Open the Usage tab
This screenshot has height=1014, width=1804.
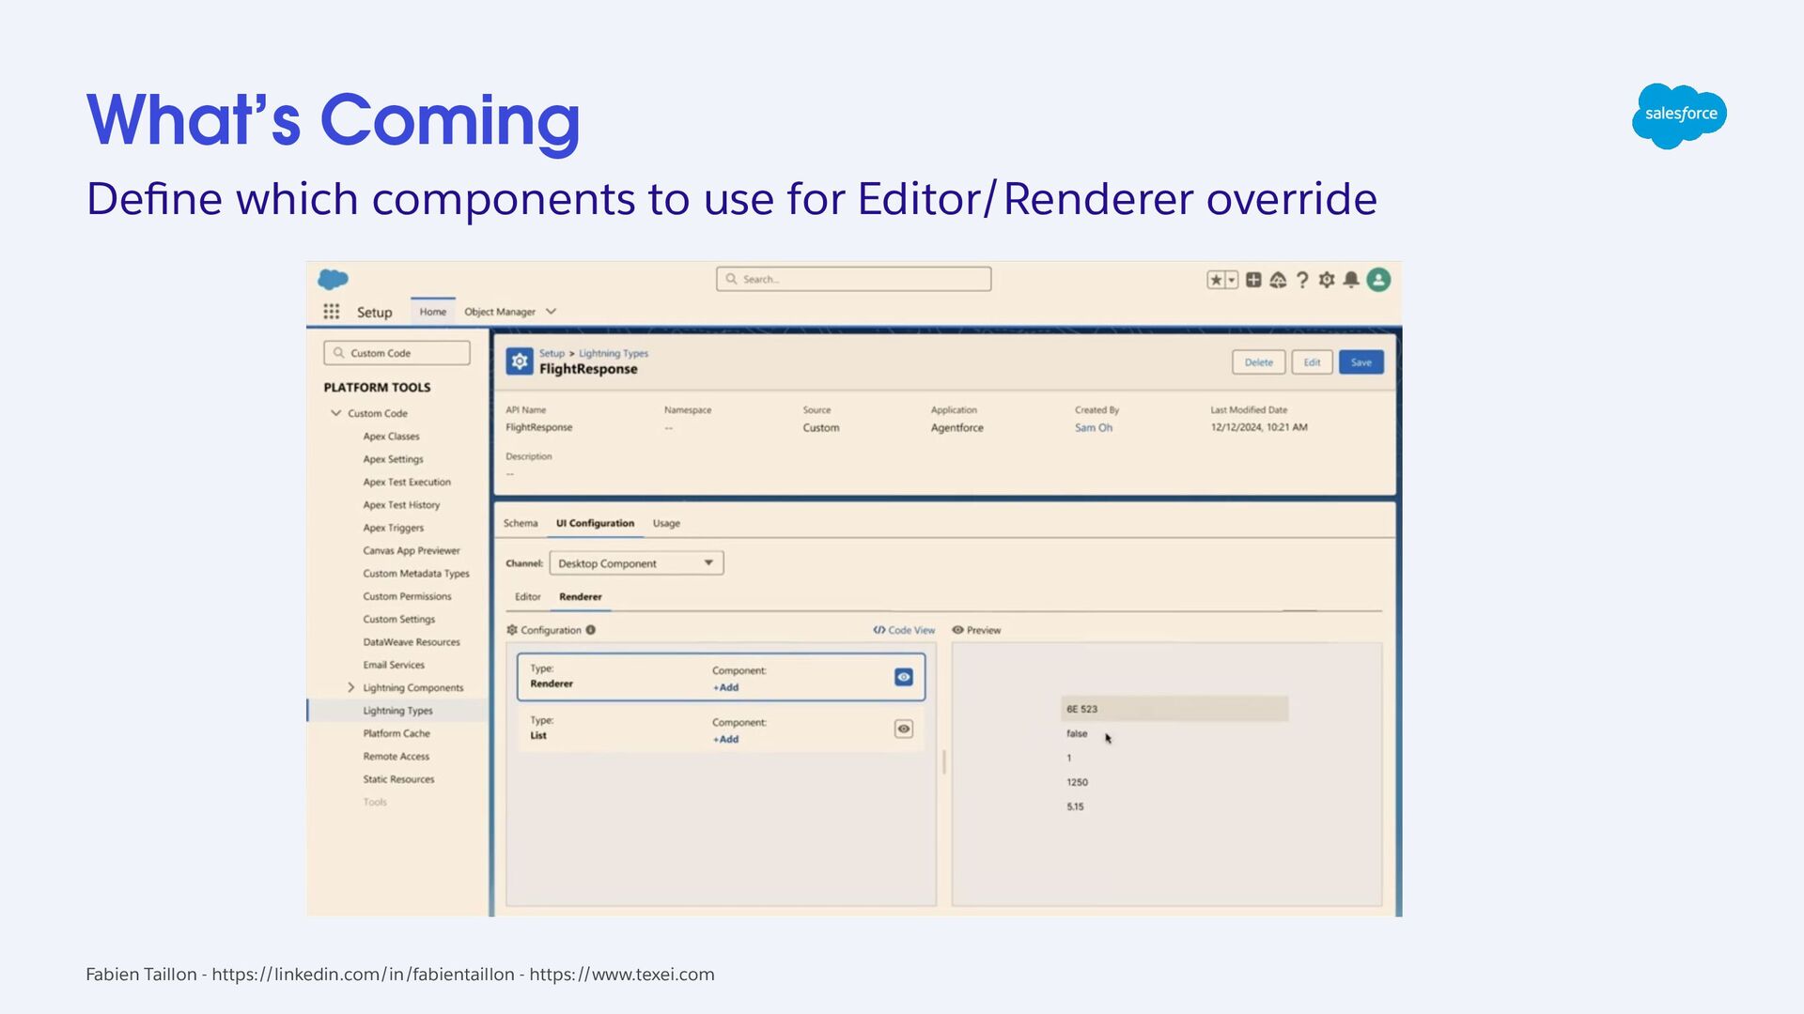(666, 523)
